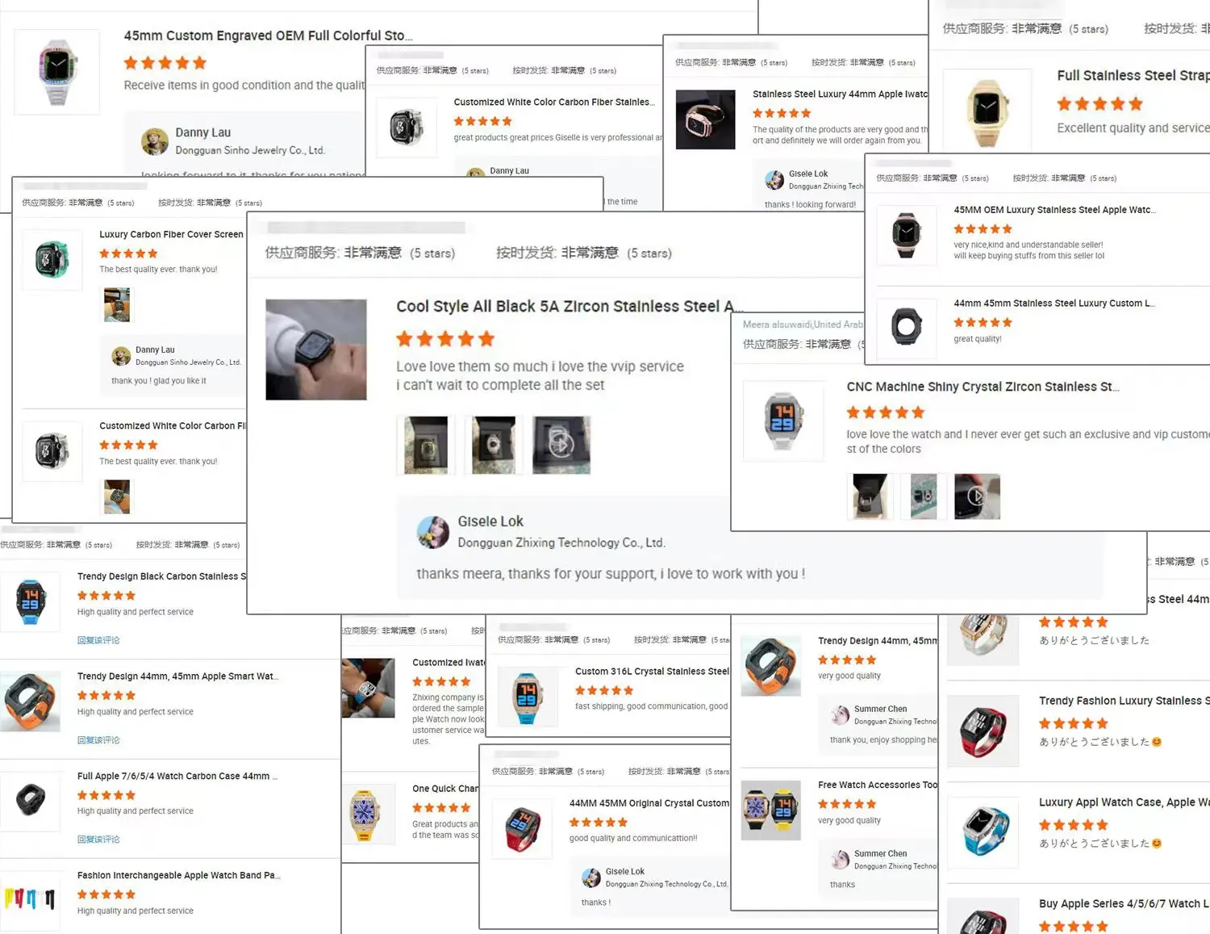
Task: Click the reply link under Trendy Design Black Carbon
Action: pos(98,640)
